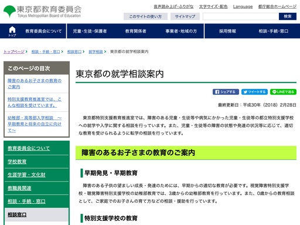Click the Tokyo Metropolitan Board of Education logo
Image resolution: width=300 pixels, height=225 pixels.
point(42,12)
